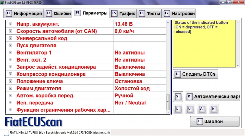245x136 pixels.
Task: Disable the Вент. охл. 2 checkbox
Action: point(10,60)
